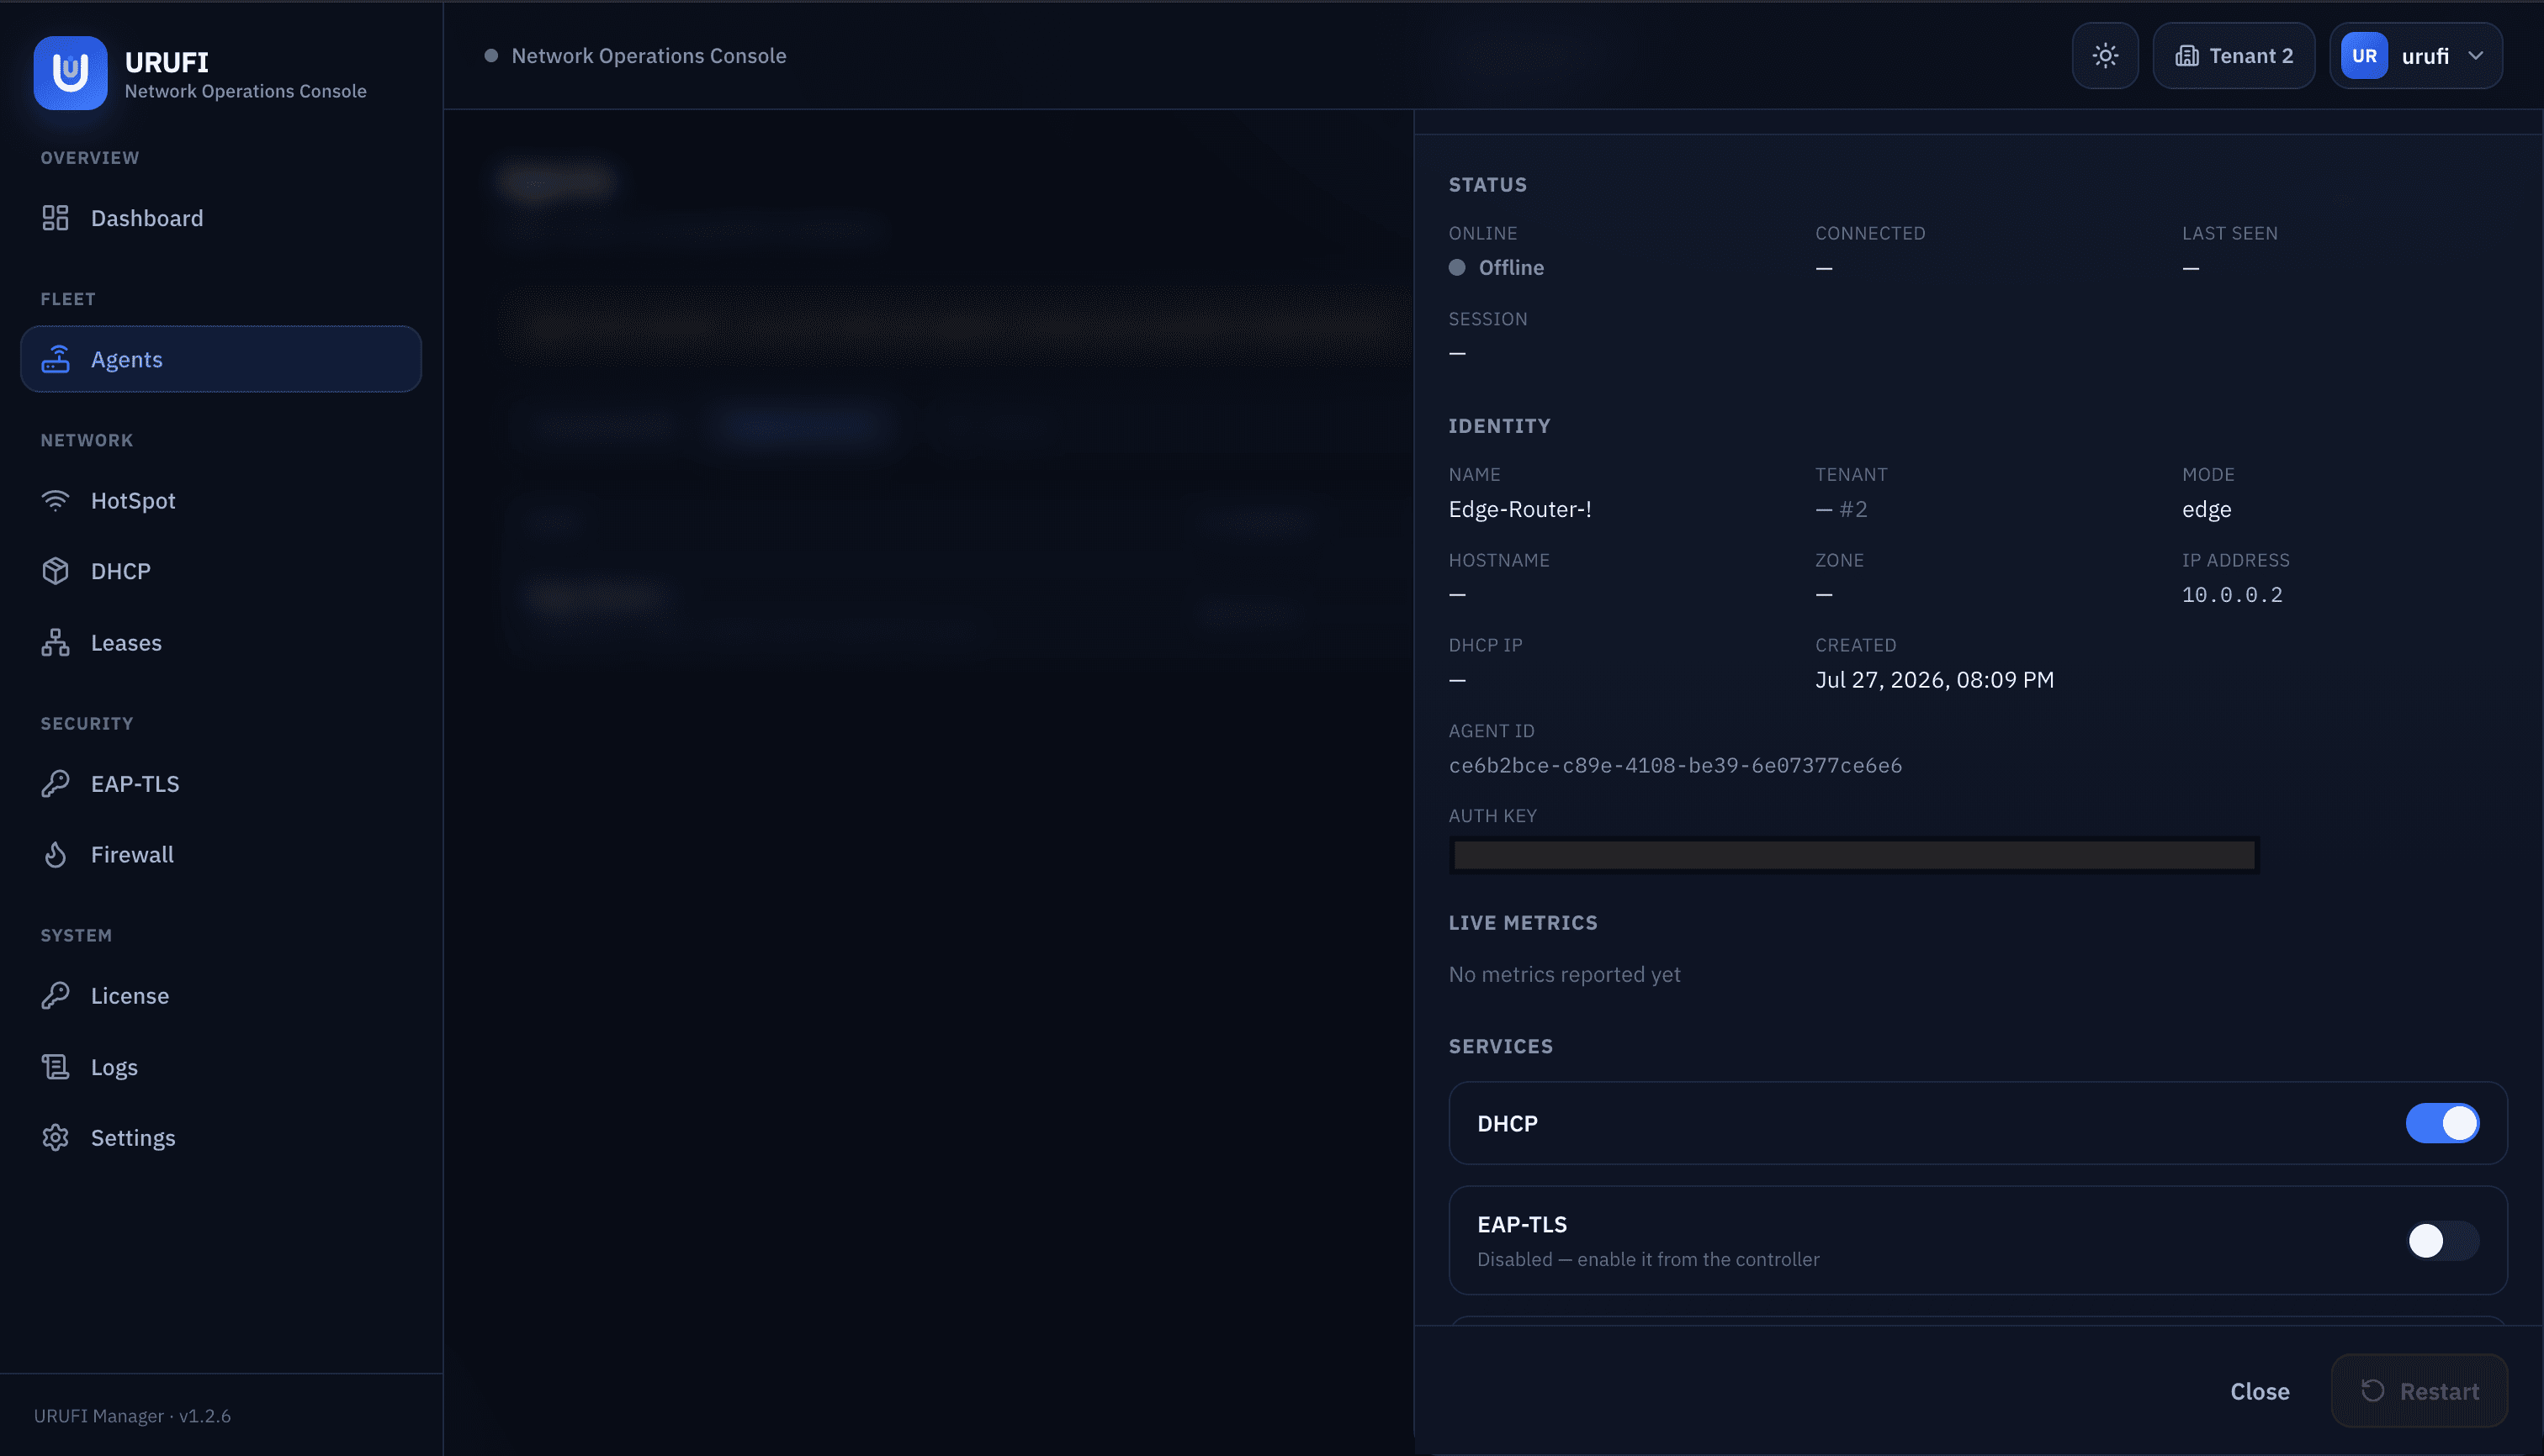The width and height of the screenshot is (2544, 1456).
Task: Click the Restart button
Action: point(2419,1391)
